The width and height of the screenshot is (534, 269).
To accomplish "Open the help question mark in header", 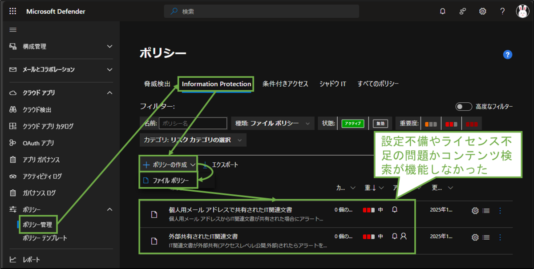I will 502,11.
